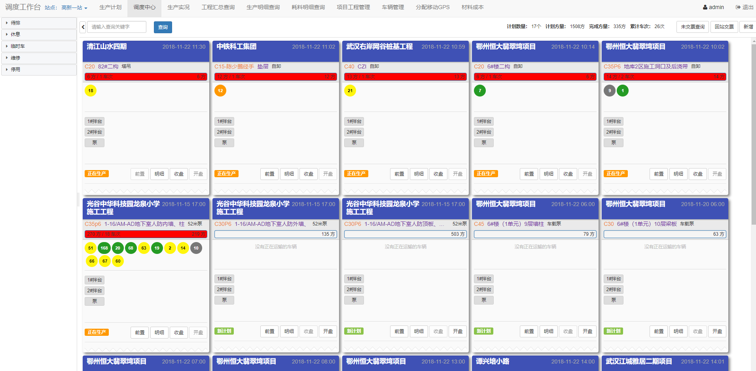The image size is (756, 371).
Task: Click the vertical page scrollbar
Action: pyautogui.click(x=753, y=134)
